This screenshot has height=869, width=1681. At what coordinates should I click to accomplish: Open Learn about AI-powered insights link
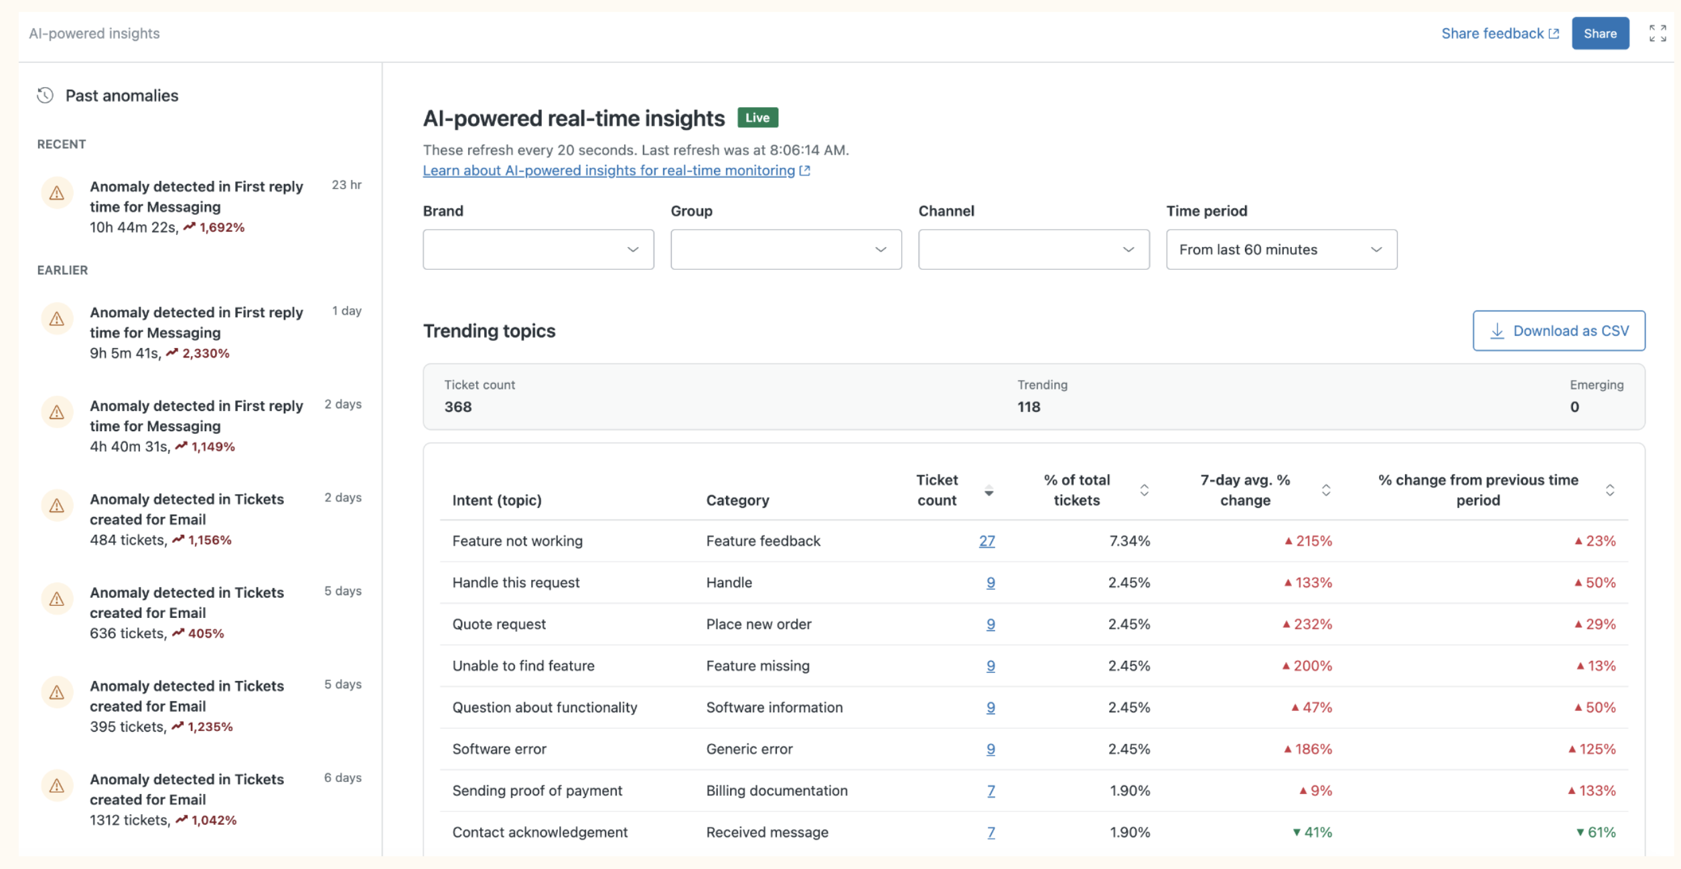616,171
